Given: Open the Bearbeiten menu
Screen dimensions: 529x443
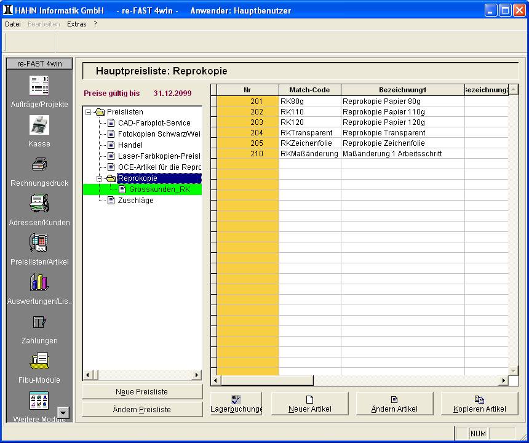Looking at the screenshot, I should pos(44,24).
